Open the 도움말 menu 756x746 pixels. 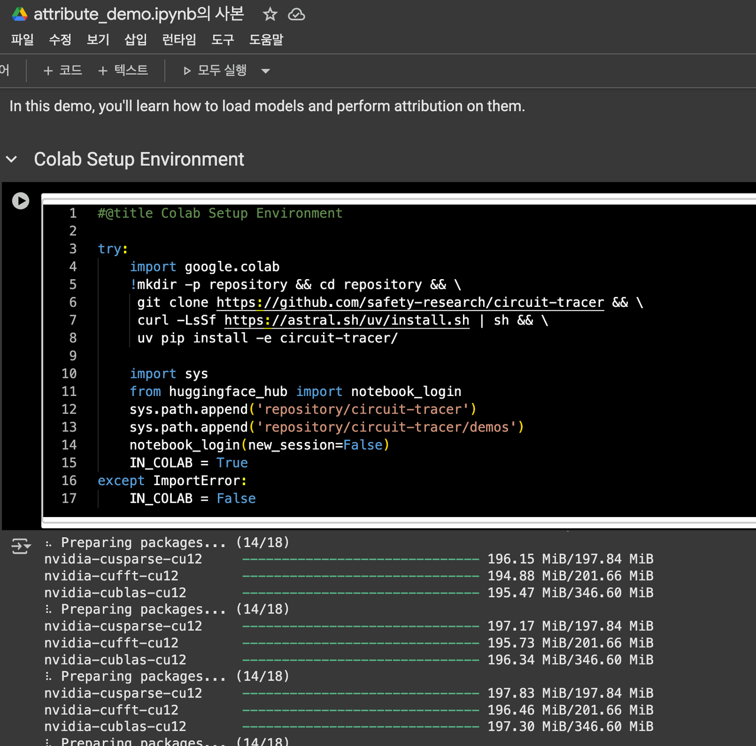coord(266,40)
